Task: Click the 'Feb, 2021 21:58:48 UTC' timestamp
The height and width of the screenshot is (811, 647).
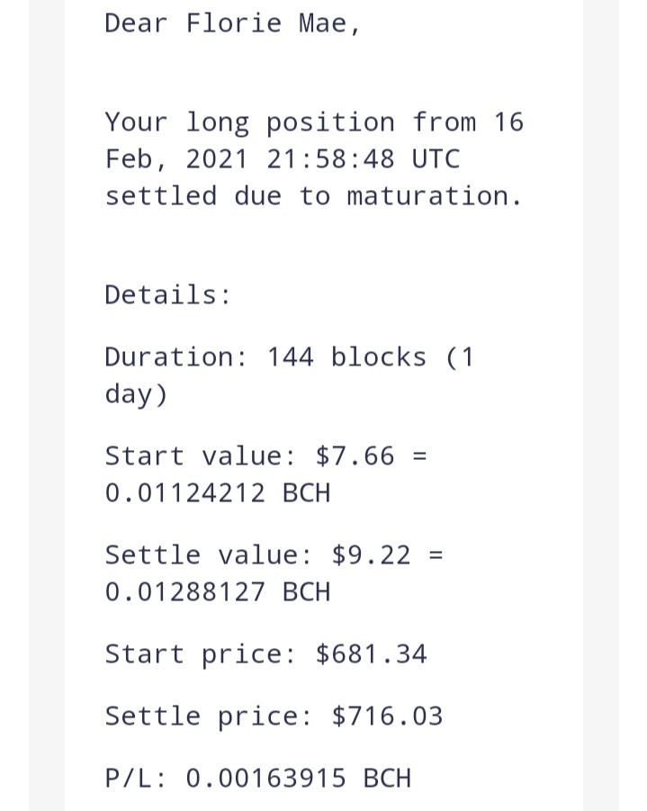Action: [x=283, y=158]
